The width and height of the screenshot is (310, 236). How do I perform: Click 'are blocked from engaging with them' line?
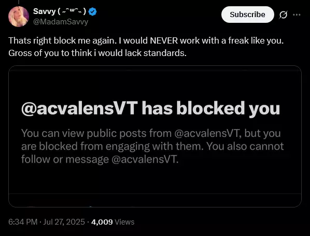click(x=152, y=146)
